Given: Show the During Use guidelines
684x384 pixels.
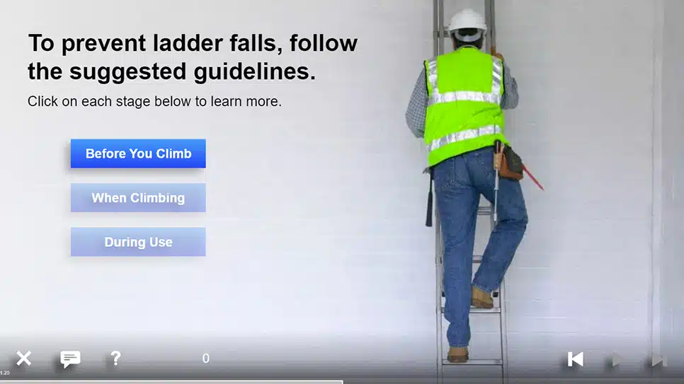Looking at the screenshot, I should [x=138, y=242].
